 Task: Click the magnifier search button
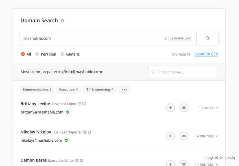pyautogui.click(x=208, y=38)
